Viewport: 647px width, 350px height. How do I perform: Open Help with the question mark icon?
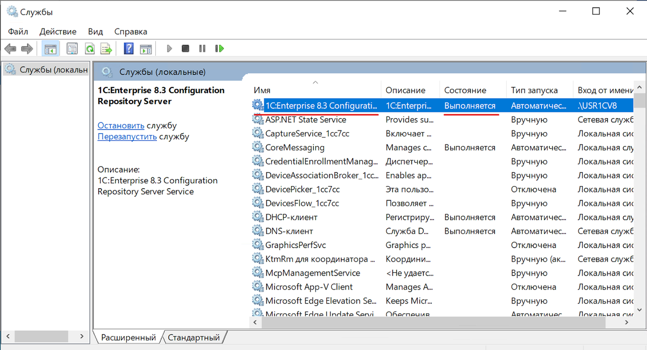129,49
